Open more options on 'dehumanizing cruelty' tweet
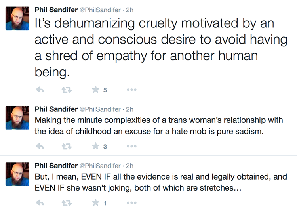The height and width of the screenshot is (212, 297). (x=131, y=90)
